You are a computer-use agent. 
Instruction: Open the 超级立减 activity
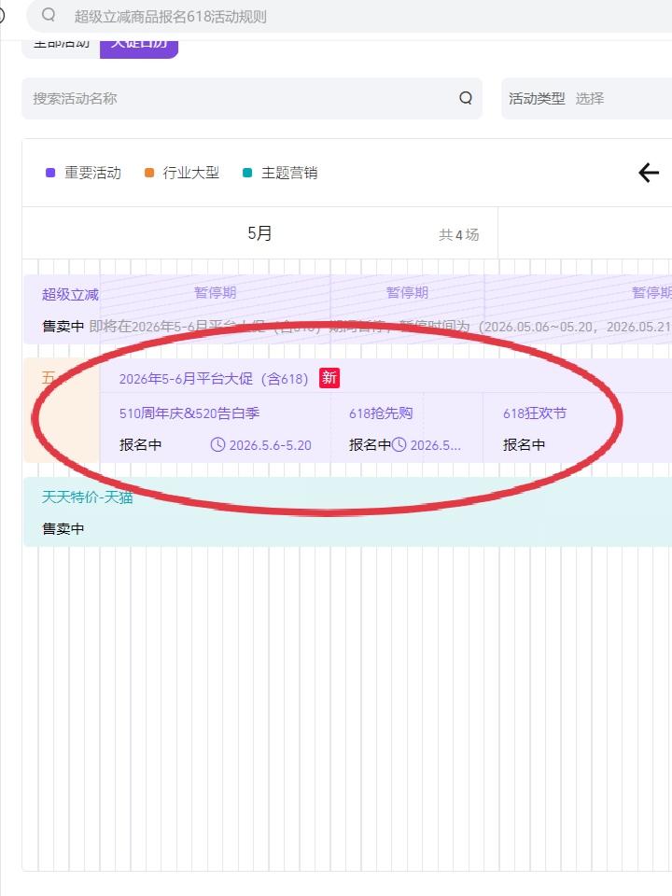70,295
